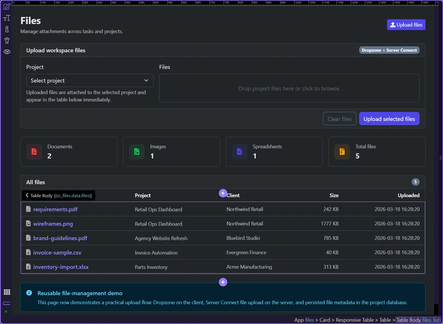
Task: Click the Upload files button
Action: point(406,24)
